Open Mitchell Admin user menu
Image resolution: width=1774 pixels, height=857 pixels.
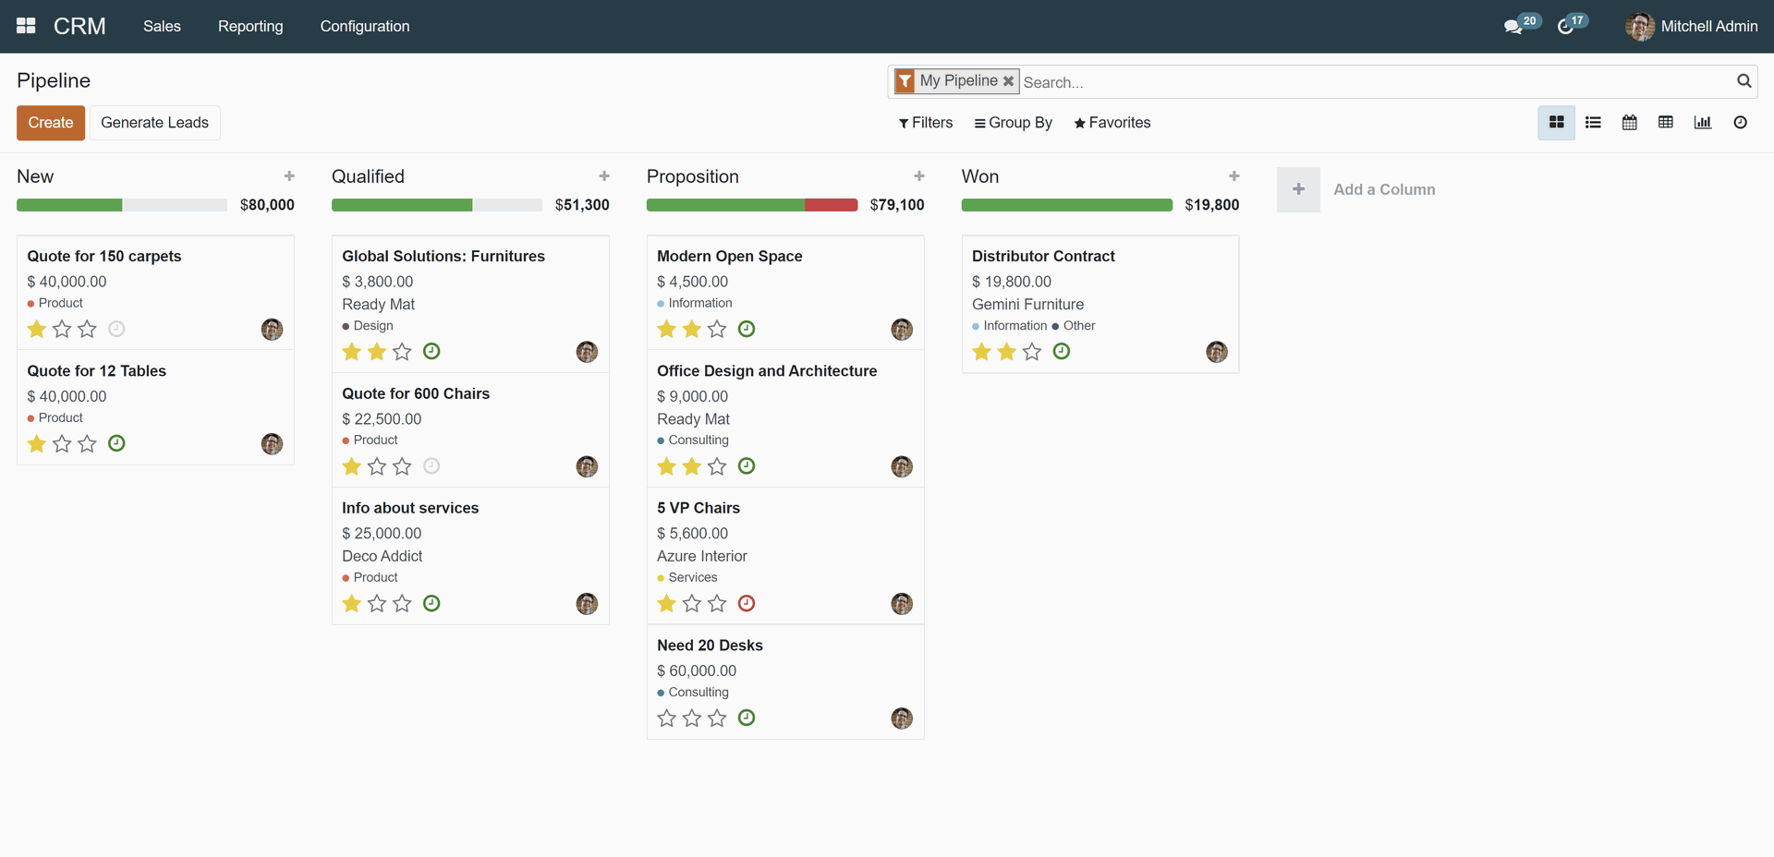[x=1692, y=26]
